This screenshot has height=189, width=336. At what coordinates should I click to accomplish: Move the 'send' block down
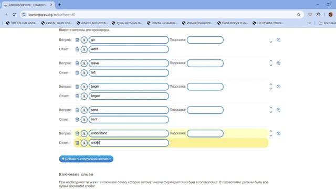pos(271,112)
